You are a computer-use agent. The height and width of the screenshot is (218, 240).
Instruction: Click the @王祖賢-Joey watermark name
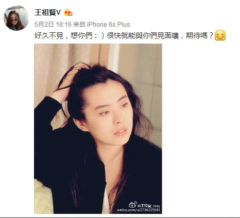click(x=149, y=206)
